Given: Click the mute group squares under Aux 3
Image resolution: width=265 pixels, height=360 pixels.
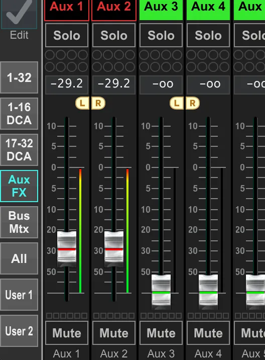Looking at the screenshot, I should (x=161, y=316).
